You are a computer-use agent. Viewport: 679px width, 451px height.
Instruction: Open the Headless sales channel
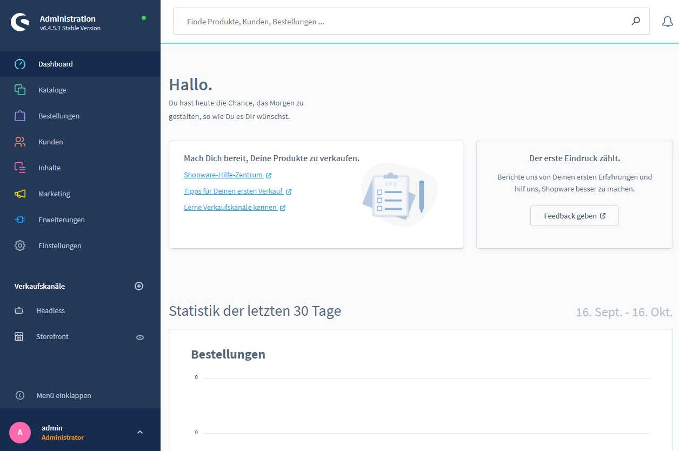[x=50, y=310]
